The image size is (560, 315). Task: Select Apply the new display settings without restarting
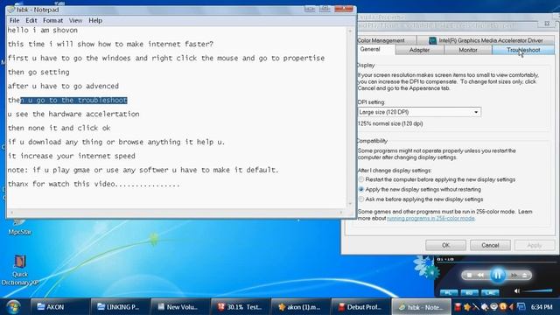361,189
